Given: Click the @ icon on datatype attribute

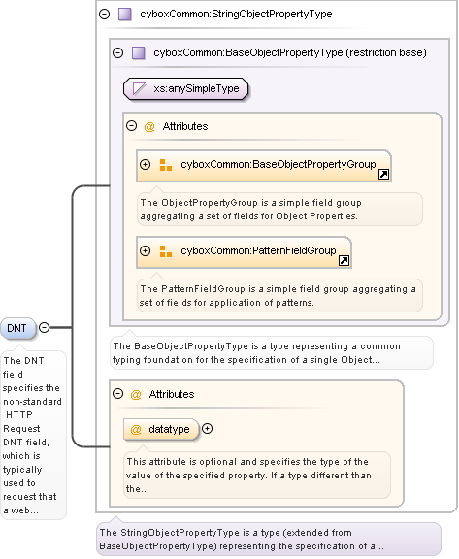Looking at the screenshot, I should point(136,429).
